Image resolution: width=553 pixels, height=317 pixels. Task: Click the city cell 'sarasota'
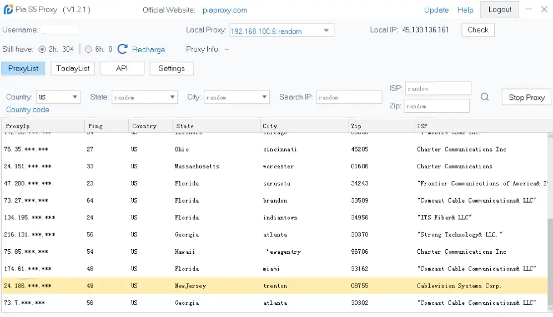277,183
